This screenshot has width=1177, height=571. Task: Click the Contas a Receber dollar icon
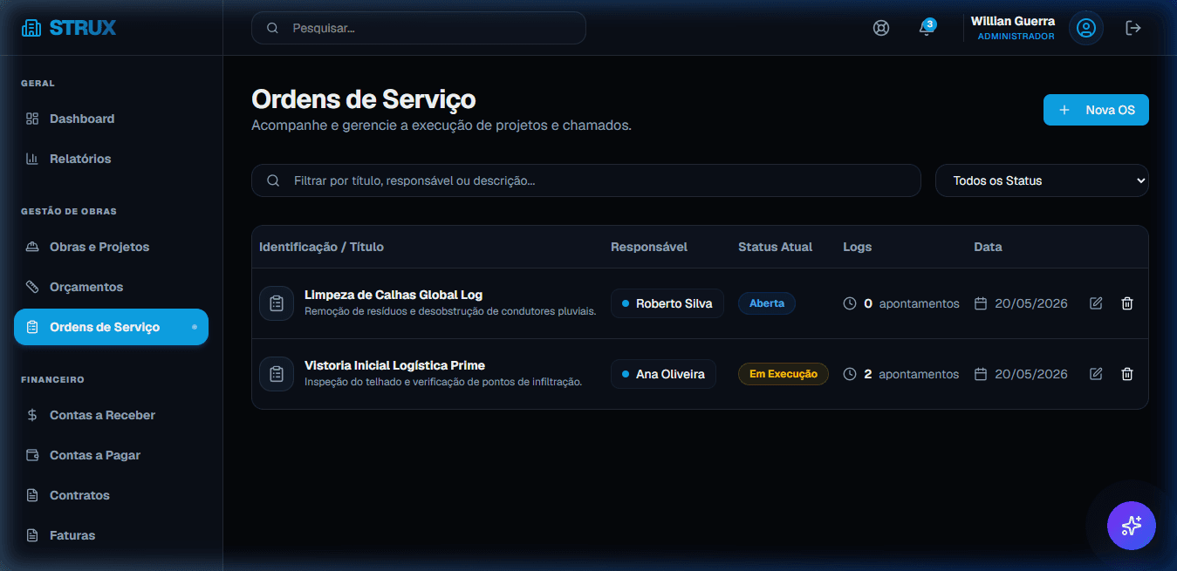(32, 415)
